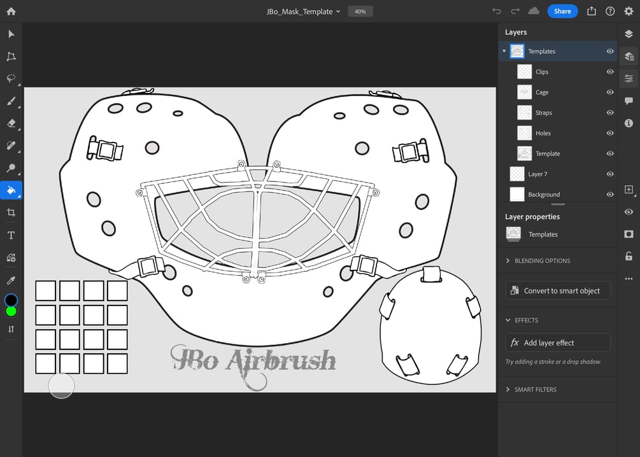The height and width of the screenshot is (457, 640).
Task: Select the Eyedropper tool
Action: pos(11,280)
